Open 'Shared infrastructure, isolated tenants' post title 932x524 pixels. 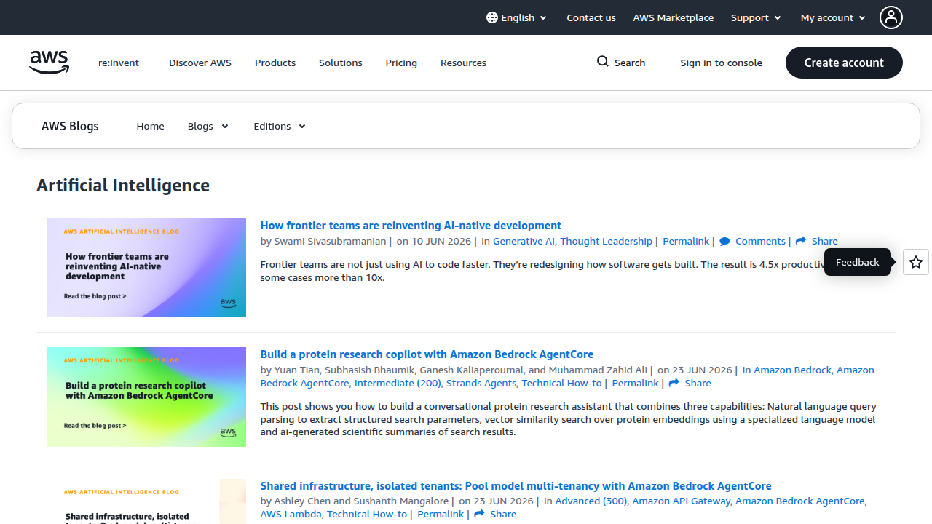[x=516, y=485]
